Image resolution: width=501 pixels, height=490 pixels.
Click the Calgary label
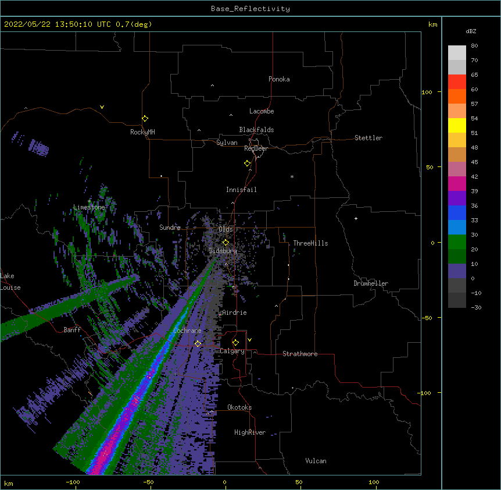[x=232, y=351]
